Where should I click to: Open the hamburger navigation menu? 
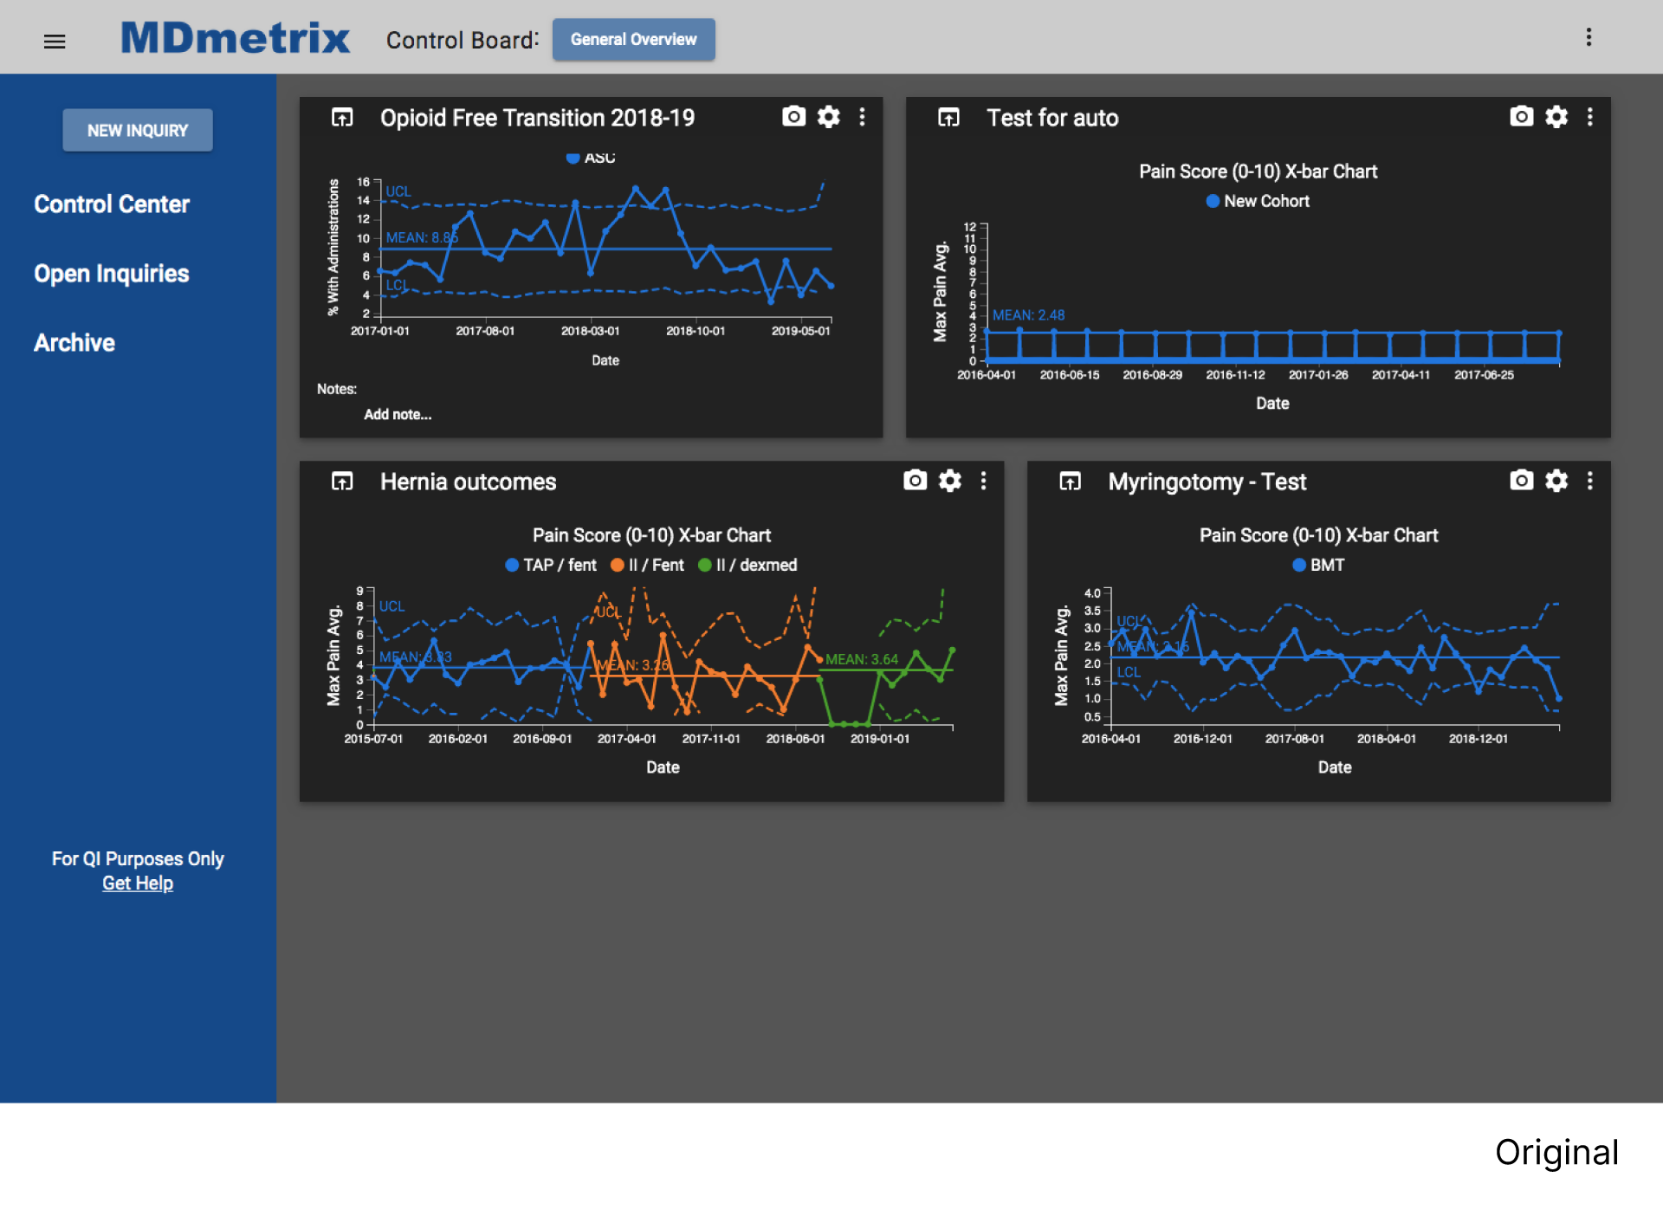pos(55,41)
